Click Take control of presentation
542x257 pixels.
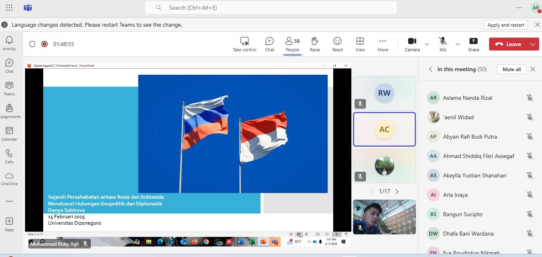pos(244,44)
